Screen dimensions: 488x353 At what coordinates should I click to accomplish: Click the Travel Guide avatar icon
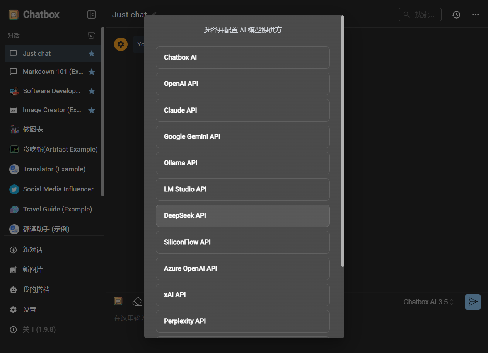coord(14,209)
